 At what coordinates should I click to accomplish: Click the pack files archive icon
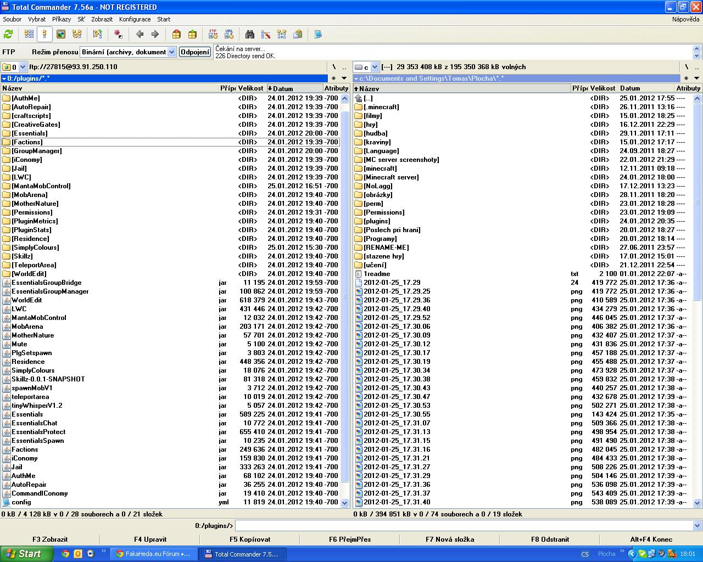(176, 34)
